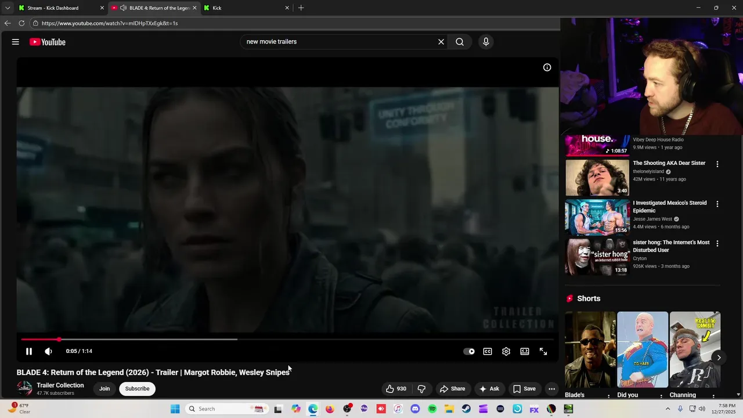
Task: Open more actions menu beside Save
Action: coord(552,389)
